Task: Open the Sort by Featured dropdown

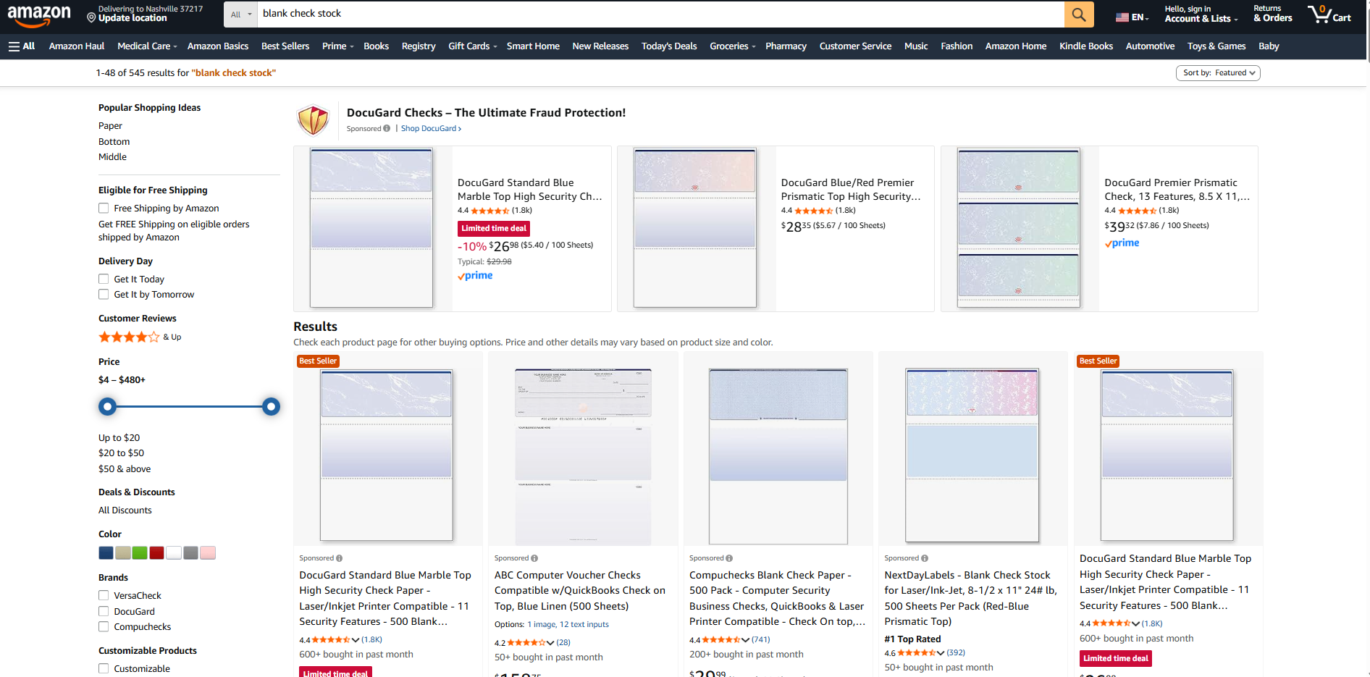Action: point(1218,72)
